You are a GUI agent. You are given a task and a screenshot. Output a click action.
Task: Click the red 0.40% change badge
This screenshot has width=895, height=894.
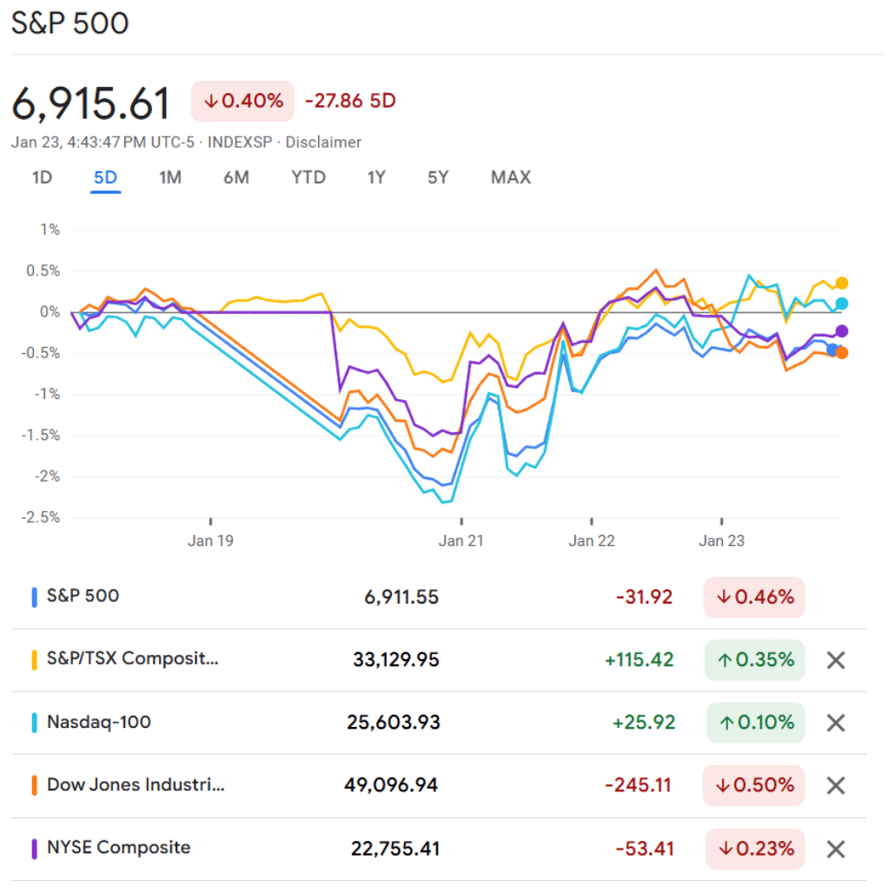coord(243,101)
